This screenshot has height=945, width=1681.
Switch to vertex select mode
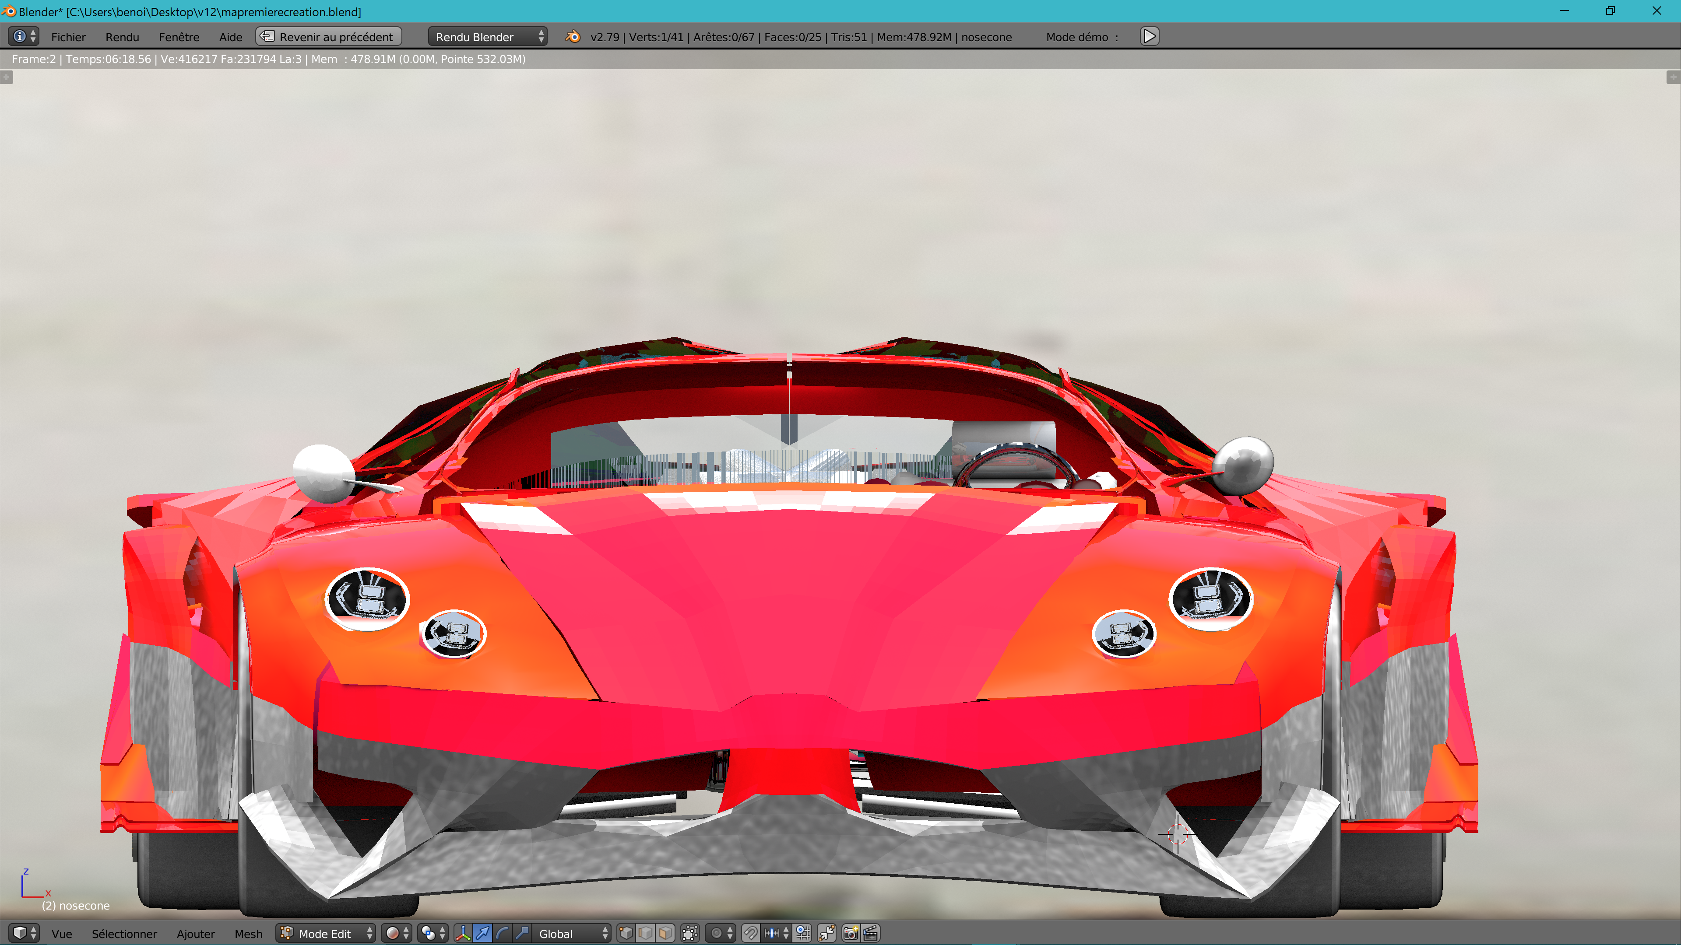[626, 933]
